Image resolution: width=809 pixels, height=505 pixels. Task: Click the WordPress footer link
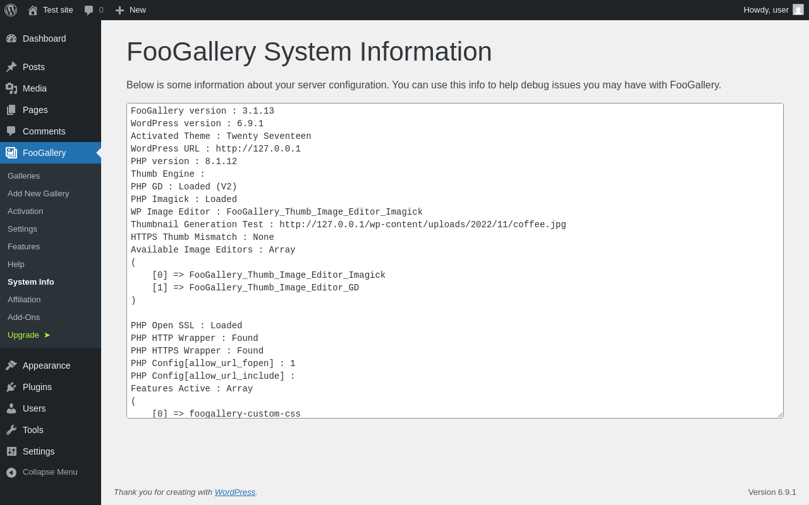click(235, 492)
